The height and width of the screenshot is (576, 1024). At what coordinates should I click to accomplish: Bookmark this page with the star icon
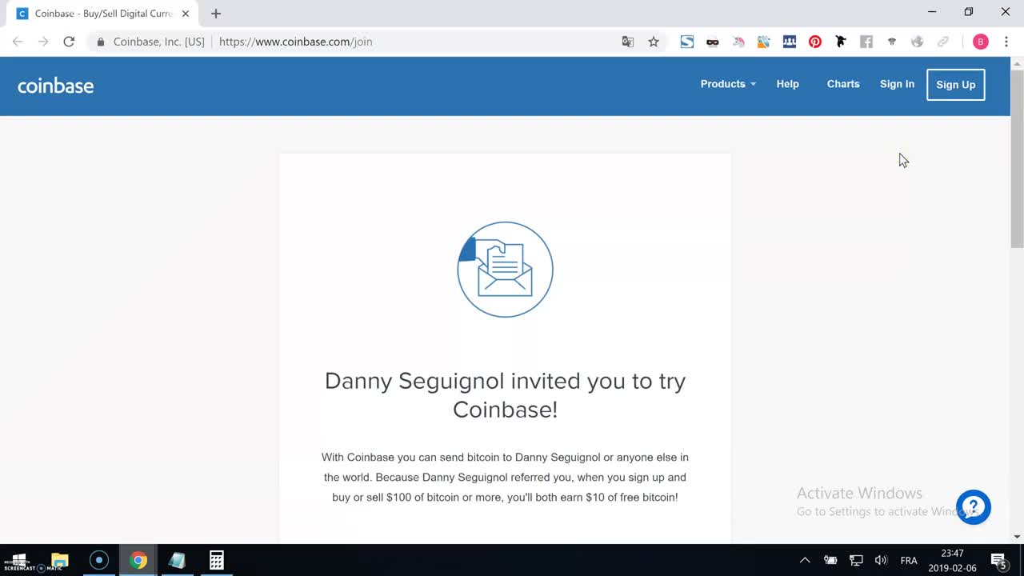point(654,42)
